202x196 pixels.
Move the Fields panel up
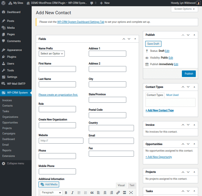click(124, 39)
